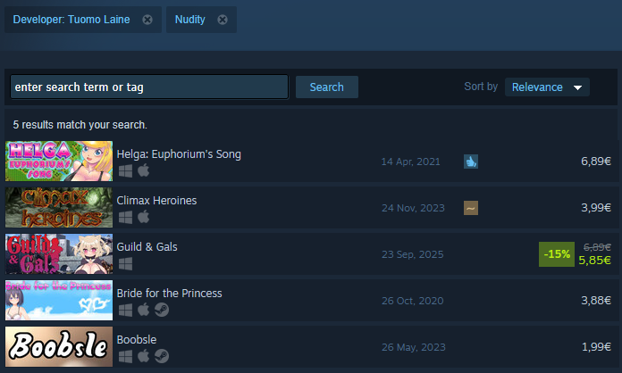Click the Apple icon under Helga: Euphorium's Song

[144, 170]
